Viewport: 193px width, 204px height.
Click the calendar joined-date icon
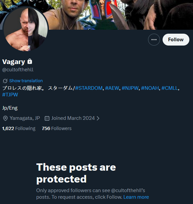coord(47,118)
